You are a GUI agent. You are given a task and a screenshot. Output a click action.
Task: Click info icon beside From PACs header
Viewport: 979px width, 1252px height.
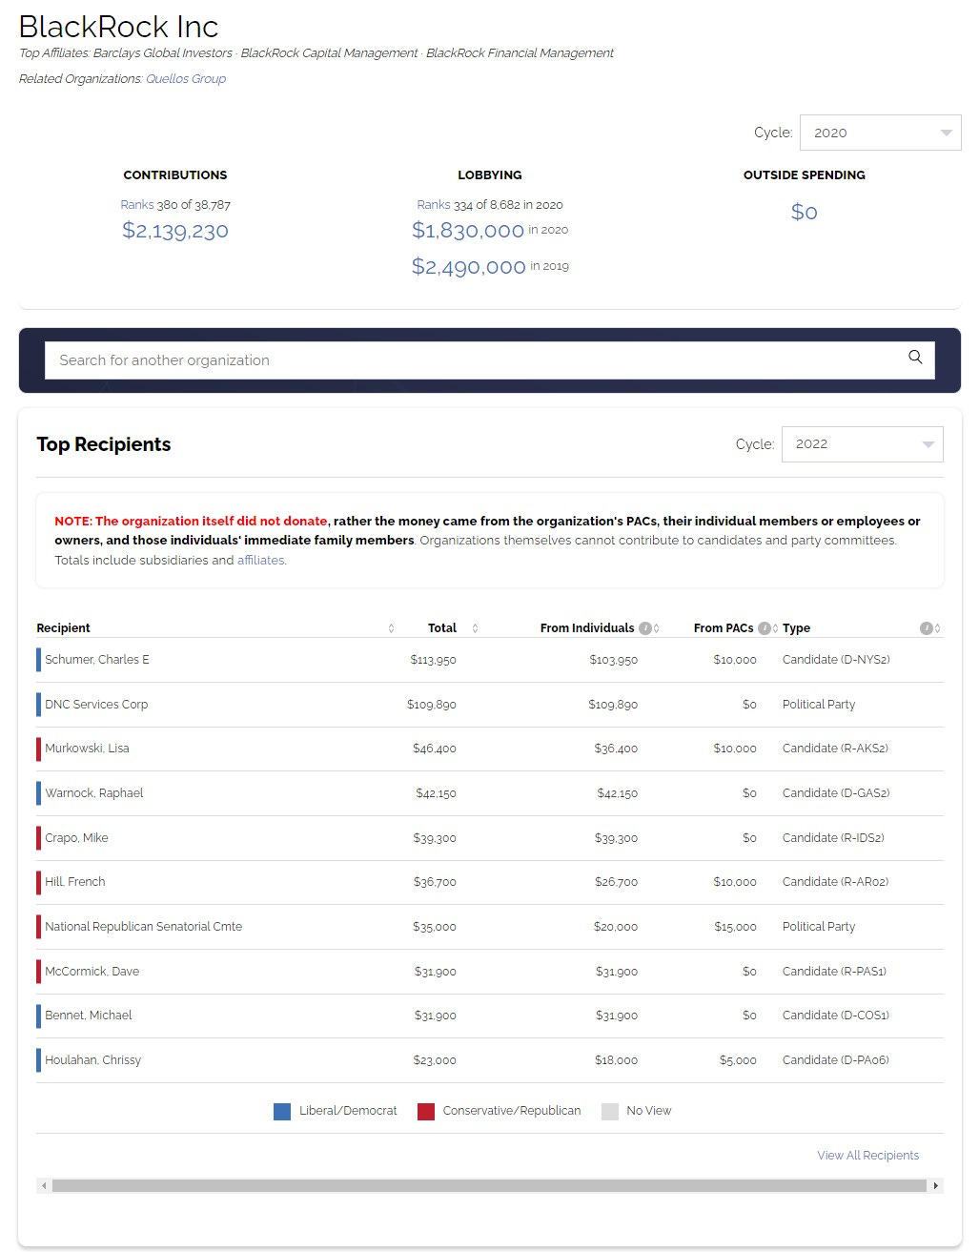tap(765, 628)
